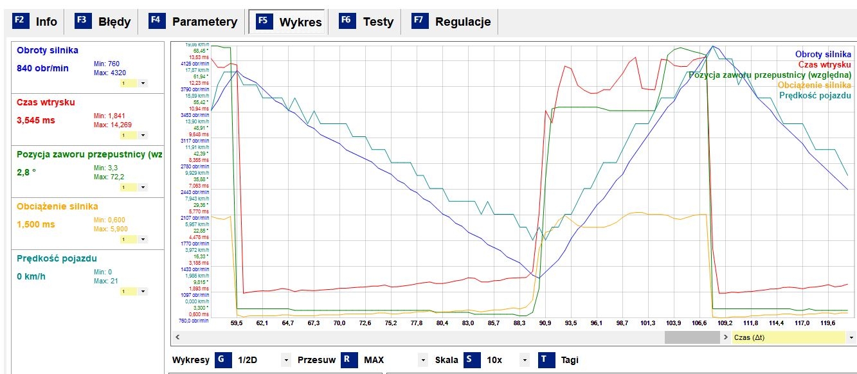Click the Czas wtrysku legend entry in chart
The width and height of the screenshot is (857, 374).
pos(825,64)
